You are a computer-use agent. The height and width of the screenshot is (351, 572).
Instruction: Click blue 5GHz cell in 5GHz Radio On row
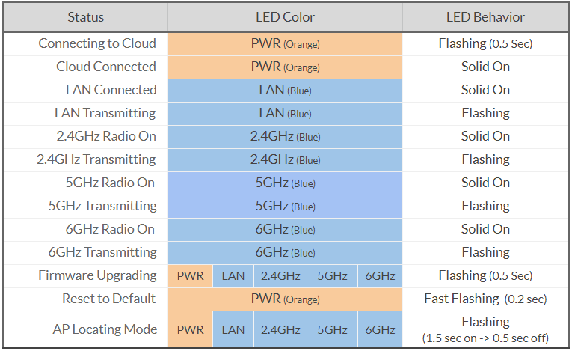tap(285, 183)
